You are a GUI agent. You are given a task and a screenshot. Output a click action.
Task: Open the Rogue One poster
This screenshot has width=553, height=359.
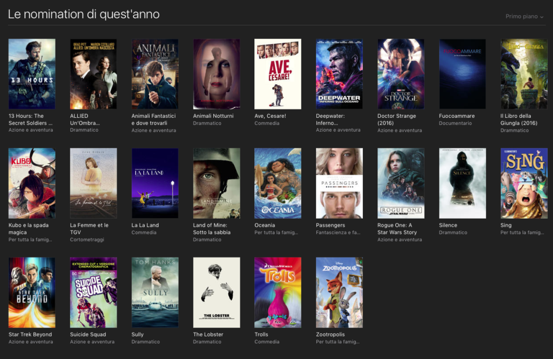[401, 183]
